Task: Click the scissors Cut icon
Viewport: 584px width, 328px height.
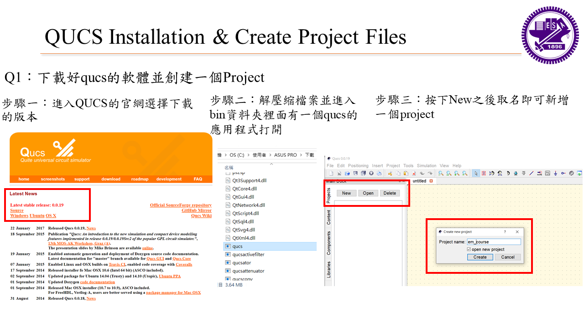Action: point(390,174)
